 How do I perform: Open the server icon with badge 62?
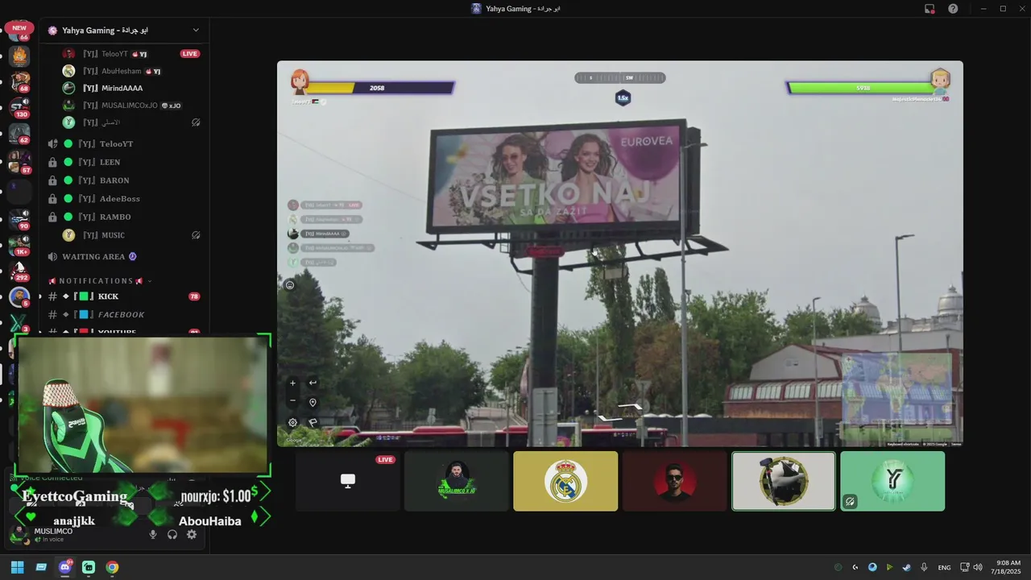click(19, 134)
